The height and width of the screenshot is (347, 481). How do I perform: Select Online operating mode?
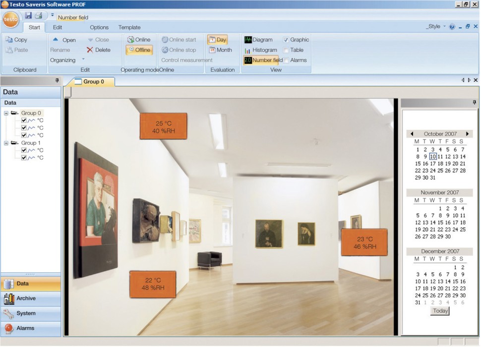[x=131, y=40]
